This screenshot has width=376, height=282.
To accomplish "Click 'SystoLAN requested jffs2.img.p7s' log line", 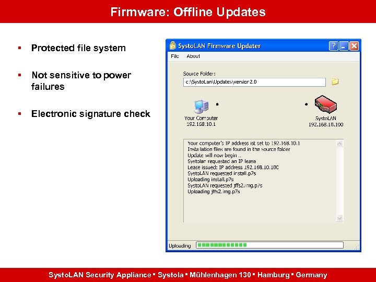I will point(225,185).
